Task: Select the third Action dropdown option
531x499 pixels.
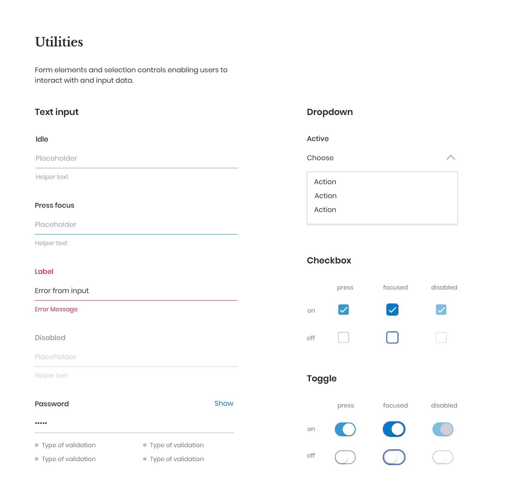Action: click(325, 210)
